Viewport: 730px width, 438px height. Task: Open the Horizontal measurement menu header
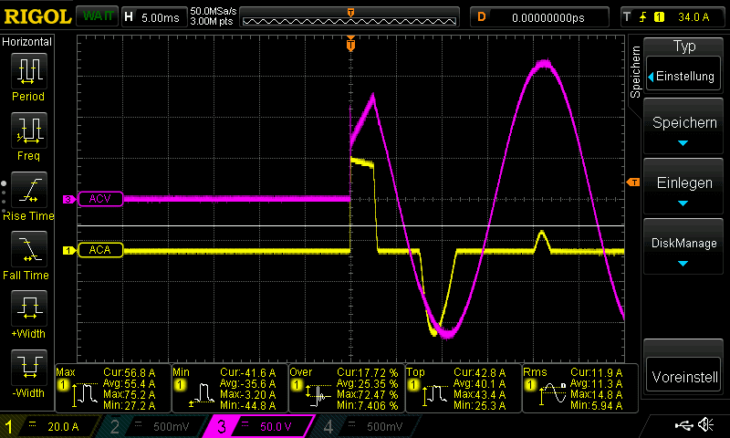[27, 42]
